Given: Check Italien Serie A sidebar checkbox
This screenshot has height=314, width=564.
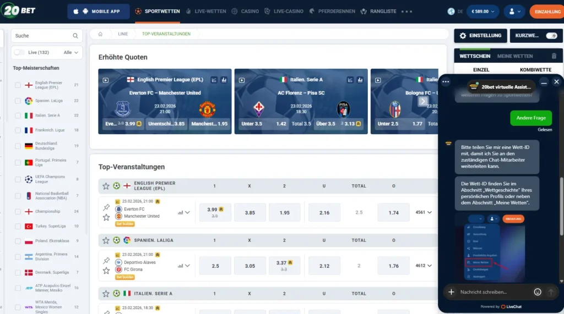Looking at the screenshot, I should pyautogui.click(x=18, y=115).
